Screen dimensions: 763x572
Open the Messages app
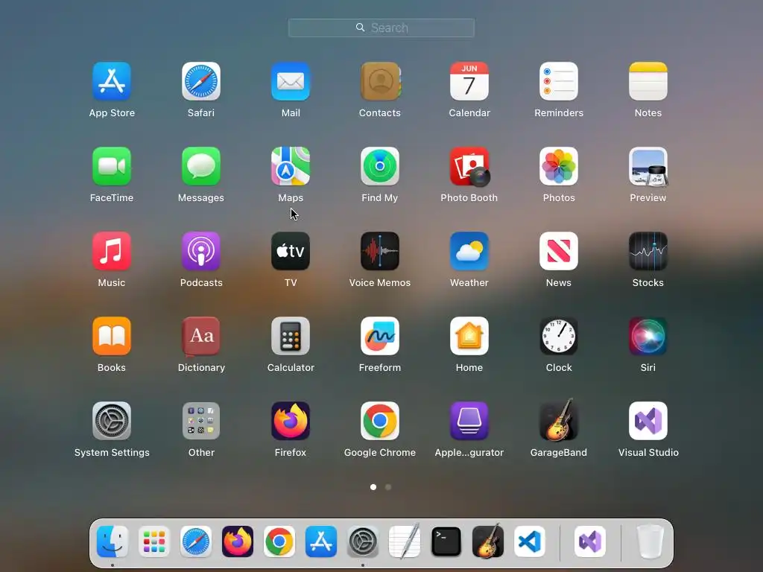[x=201, y=166]
